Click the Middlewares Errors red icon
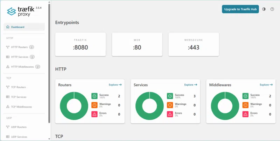 tap(246, 114)
